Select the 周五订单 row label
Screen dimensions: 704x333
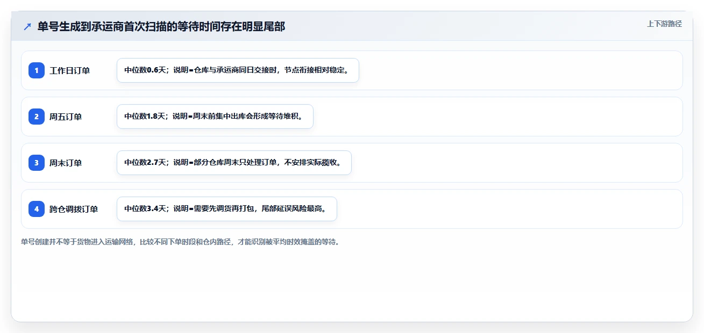point(66,117)
